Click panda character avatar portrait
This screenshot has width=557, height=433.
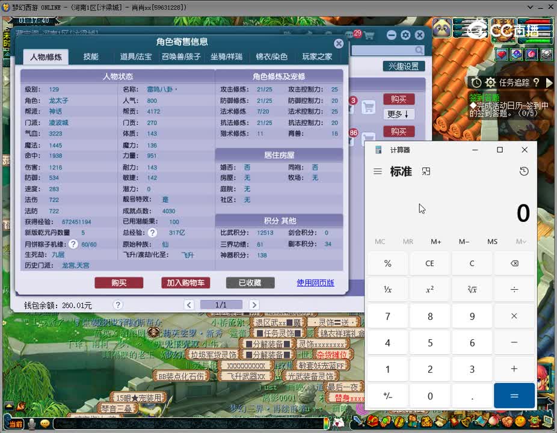click(442, 27)
